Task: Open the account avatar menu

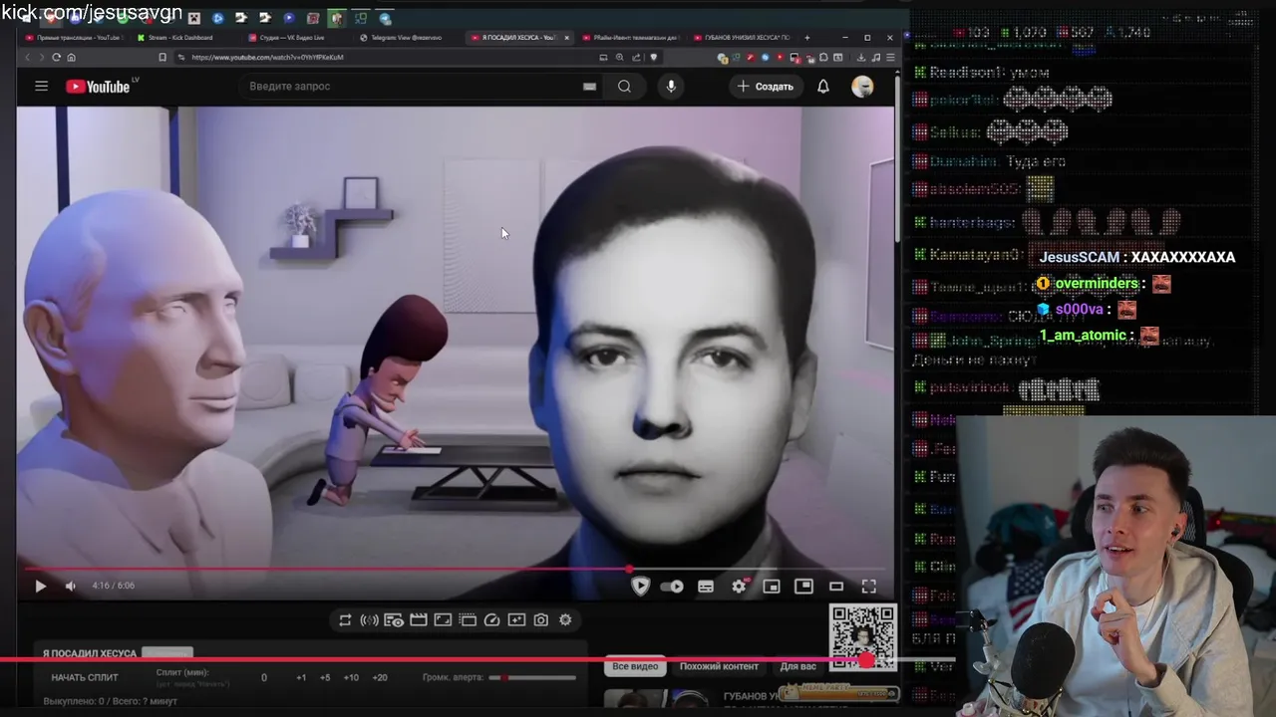Action: coord(862,87)
